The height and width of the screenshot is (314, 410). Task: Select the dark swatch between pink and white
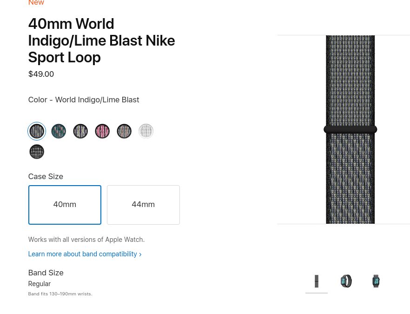point(124,131)
